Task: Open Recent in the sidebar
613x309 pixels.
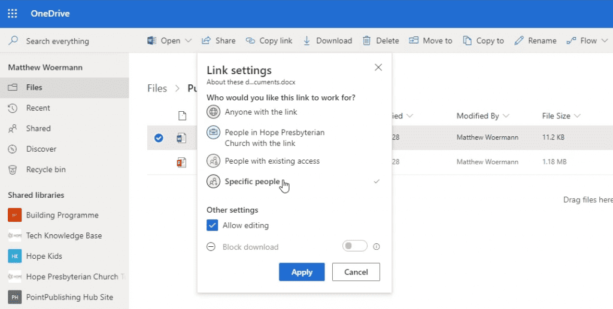Action: [65, 108]
